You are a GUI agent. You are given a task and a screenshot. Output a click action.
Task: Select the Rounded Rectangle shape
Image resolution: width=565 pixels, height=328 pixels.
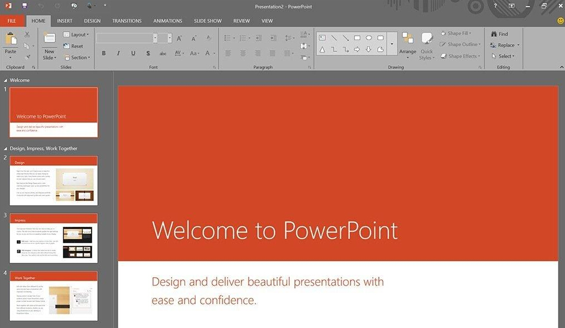380,38
